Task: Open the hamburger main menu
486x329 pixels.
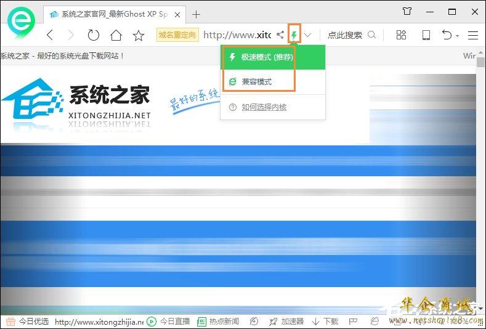Action: (x=473, y=35)
